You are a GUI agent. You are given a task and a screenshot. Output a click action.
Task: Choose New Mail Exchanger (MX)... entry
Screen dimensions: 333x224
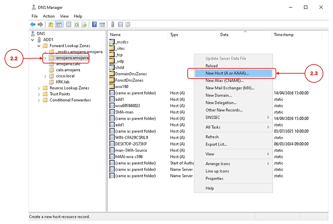click(233, 88)
